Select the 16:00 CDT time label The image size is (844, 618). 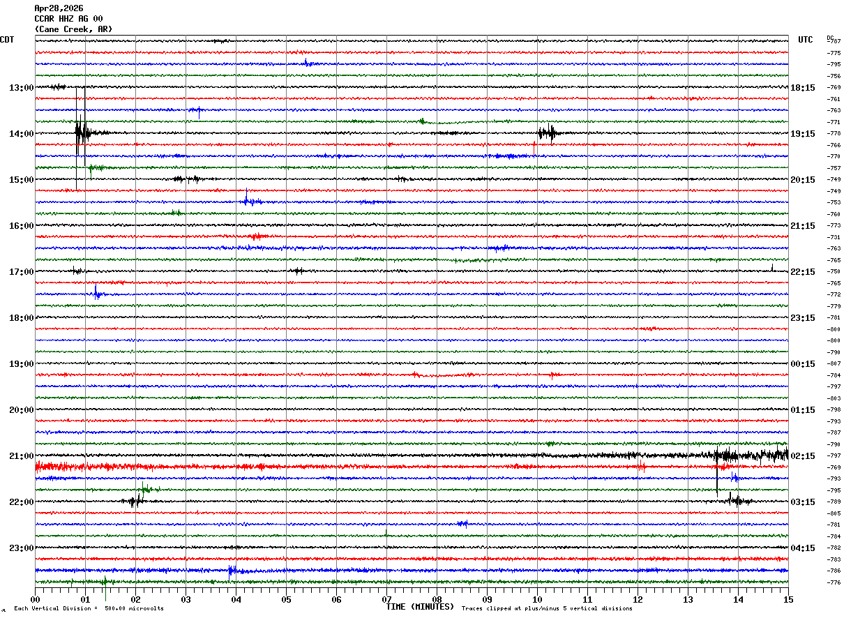click(21, 226)
